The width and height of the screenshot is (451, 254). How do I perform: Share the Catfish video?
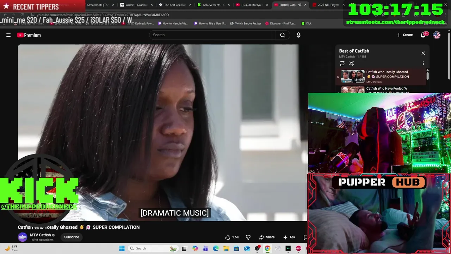[267, 237]
